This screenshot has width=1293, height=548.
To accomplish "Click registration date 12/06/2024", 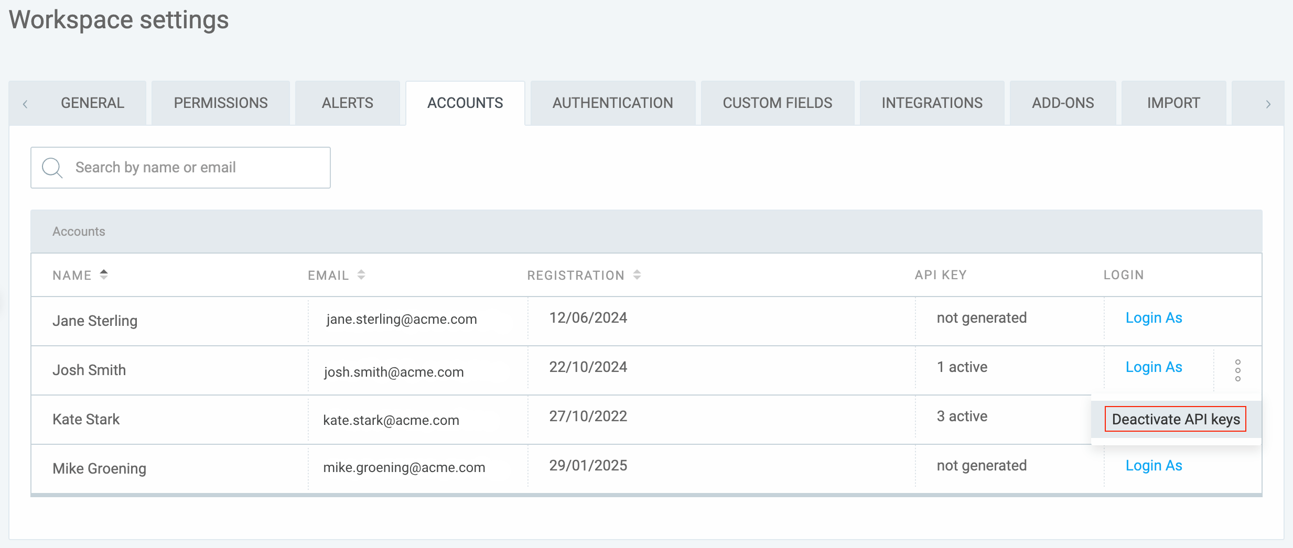I will (x=588, y=317).
